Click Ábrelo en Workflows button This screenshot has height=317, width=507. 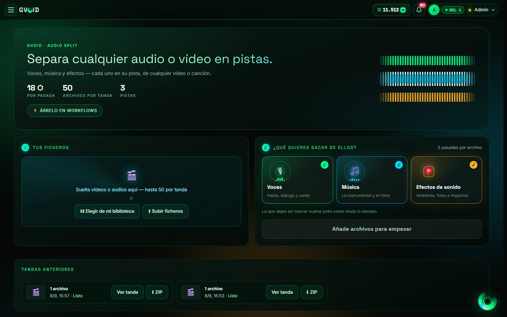[x=65, y=111]
